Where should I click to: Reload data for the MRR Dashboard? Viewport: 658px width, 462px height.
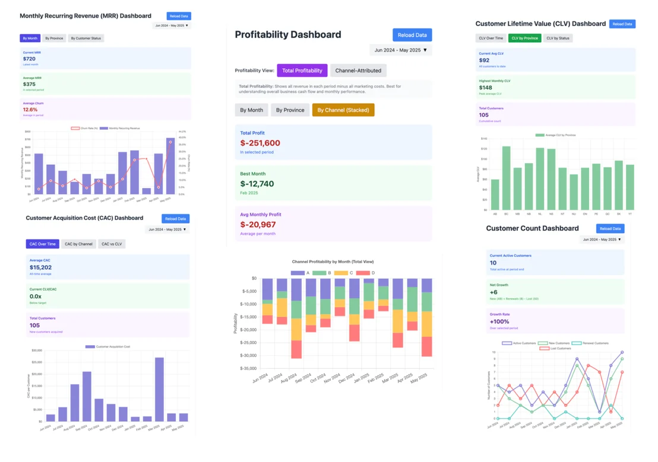(x=178, y=16)
